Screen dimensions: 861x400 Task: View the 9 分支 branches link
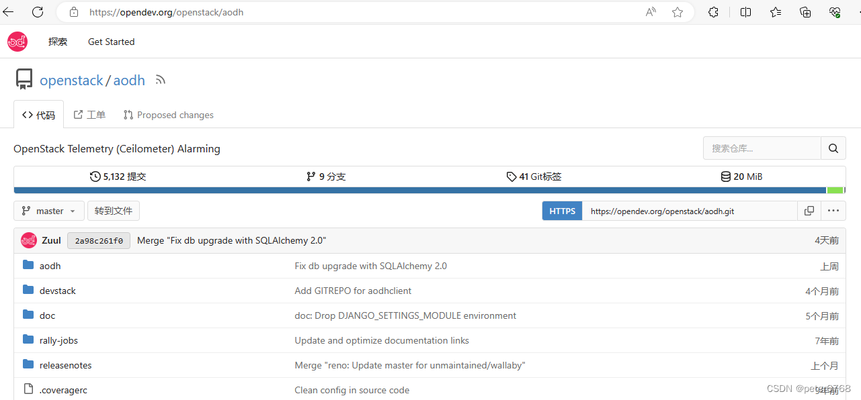click(x=326, y=177)
